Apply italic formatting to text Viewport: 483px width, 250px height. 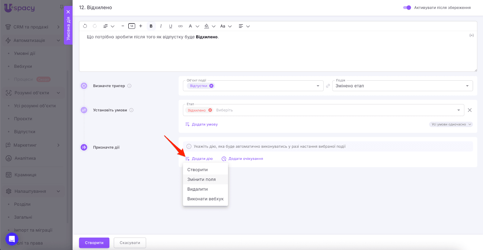(161, 26)
